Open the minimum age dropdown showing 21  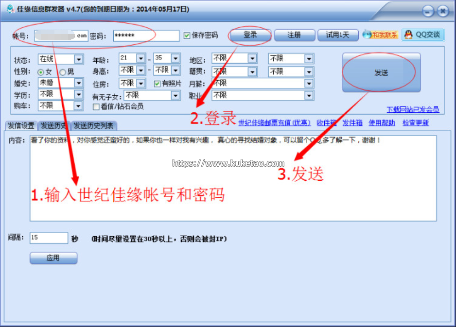click(x=132, y=58)
